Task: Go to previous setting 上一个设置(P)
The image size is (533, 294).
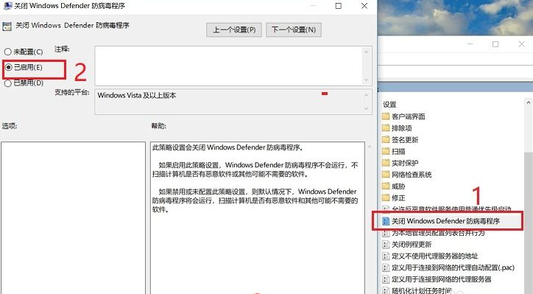Action: pos(234,30)
